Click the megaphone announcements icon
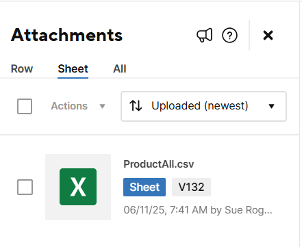Image resolution: width=302 pixels, height=247 pixels. pyautogui.click(x=205, y=36)
